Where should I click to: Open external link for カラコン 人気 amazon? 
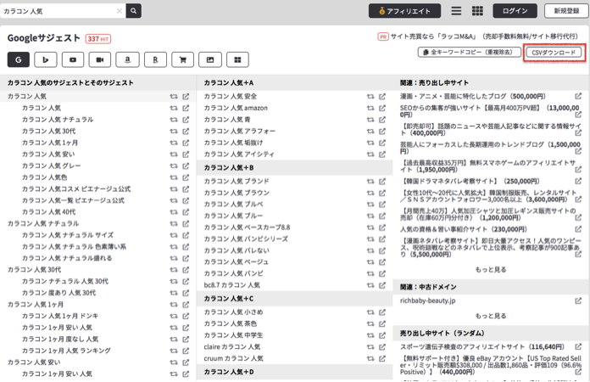[x=382, y=108]
